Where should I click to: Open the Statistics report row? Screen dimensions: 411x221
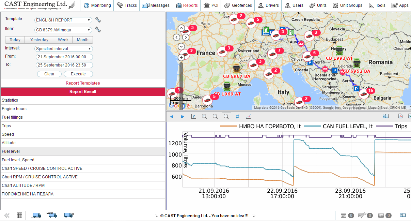(83, 100)
